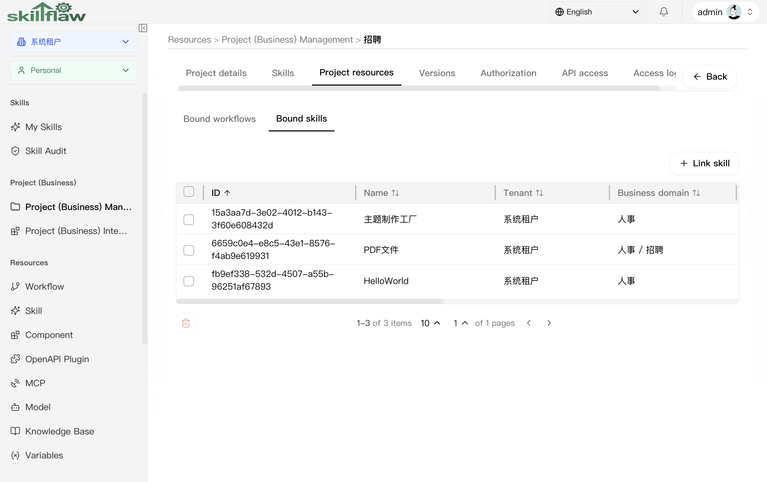Expand the Personal workspace selector
This screenshot has width=767, height=482.
[74, 70]
